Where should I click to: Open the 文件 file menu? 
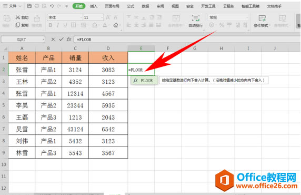(12, 6)
